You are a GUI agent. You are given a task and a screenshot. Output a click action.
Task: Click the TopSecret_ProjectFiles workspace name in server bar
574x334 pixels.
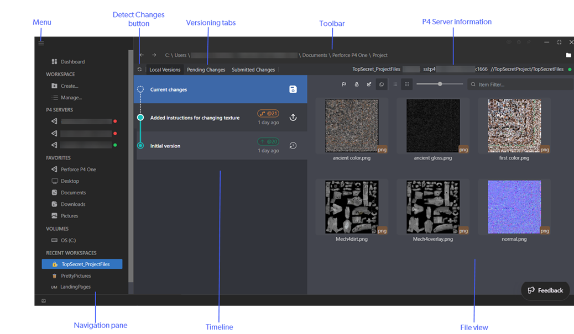(x=377, y=69)
